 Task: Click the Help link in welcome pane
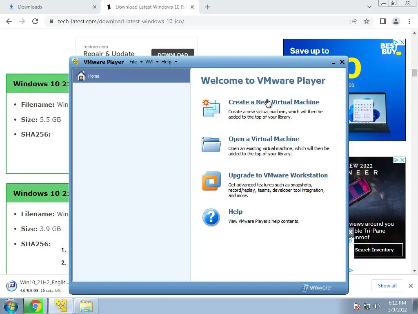pos(236,212)
